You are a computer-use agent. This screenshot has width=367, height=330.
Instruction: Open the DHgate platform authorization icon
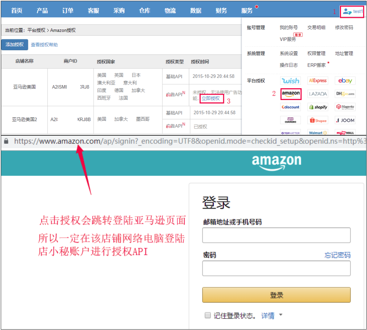click(345, 94)
